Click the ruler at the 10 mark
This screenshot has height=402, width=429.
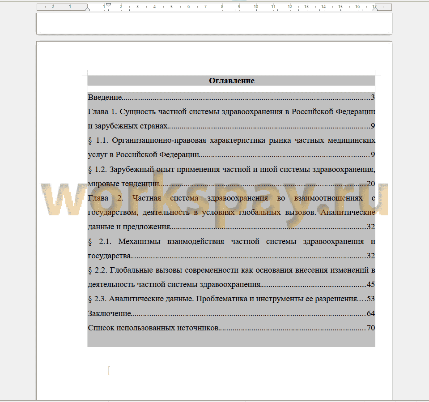tap(256, 7)
